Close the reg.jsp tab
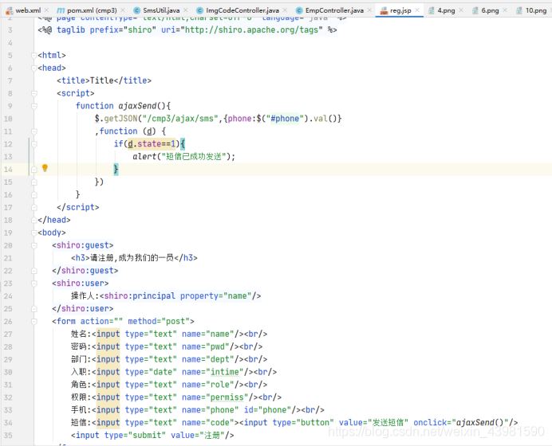The height and width of the screenshot is (446, 552). coord(417,10)
